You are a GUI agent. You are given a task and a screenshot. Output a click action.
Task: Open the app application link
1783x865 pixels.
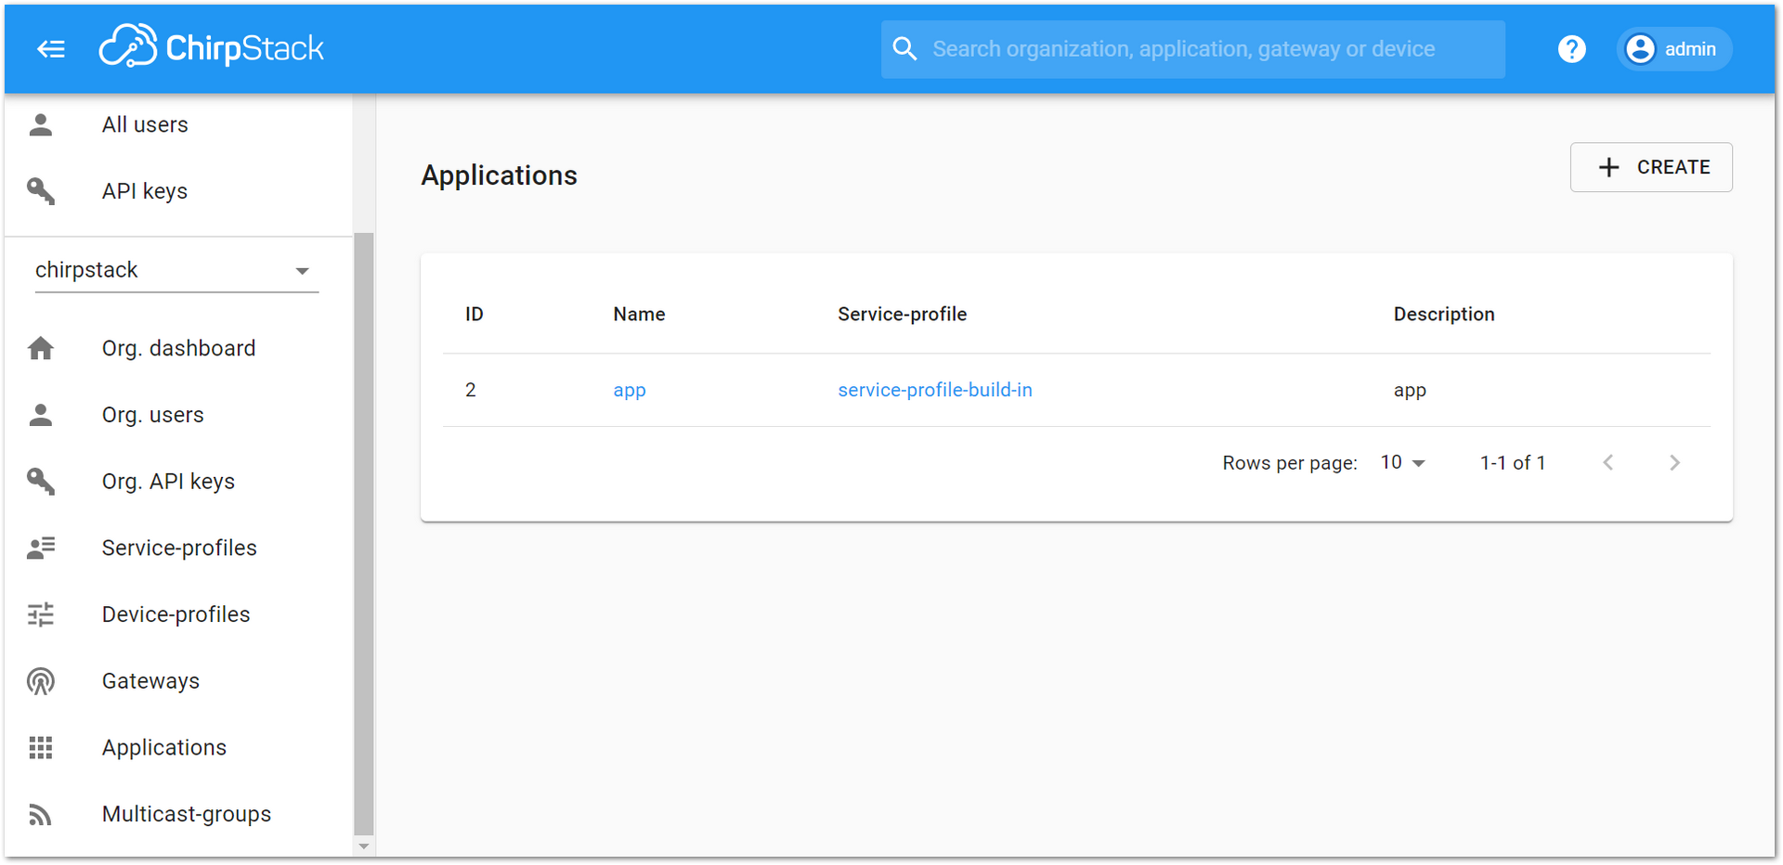coord(630,391)
